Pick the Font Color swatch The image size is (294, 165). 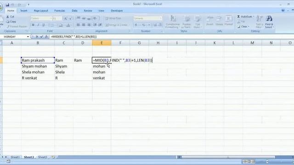pos(68,25)
